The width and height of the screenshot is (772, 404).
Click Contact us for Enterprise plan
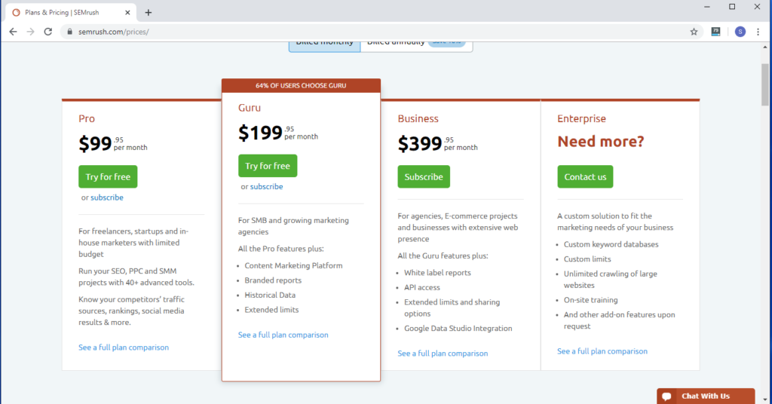[585, 176]
